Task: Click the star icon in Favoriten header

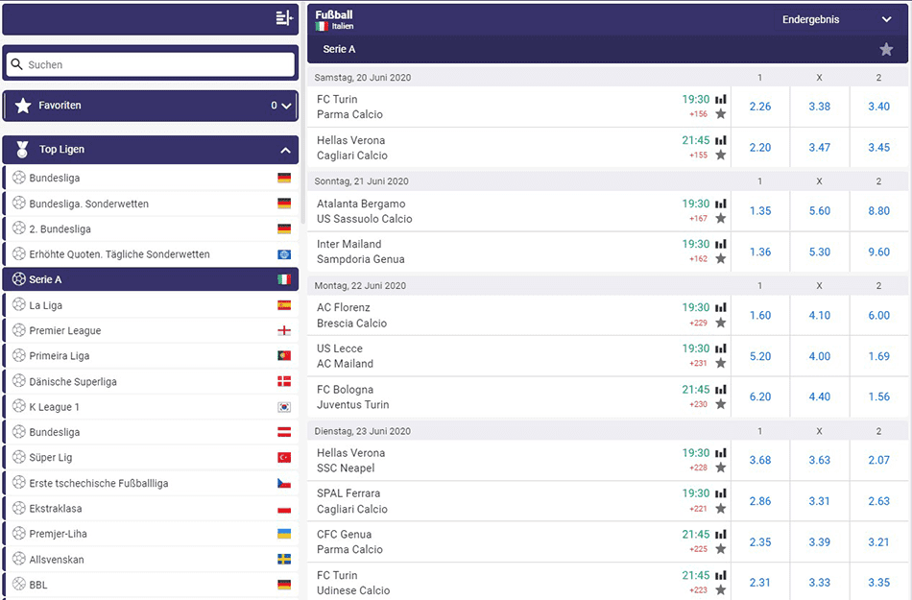Action: point(23,106)
